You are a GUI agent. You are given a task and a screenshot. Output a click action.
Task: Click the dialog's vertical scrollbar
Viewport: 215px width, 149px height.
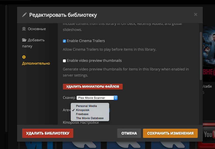[x=201, y=56]
